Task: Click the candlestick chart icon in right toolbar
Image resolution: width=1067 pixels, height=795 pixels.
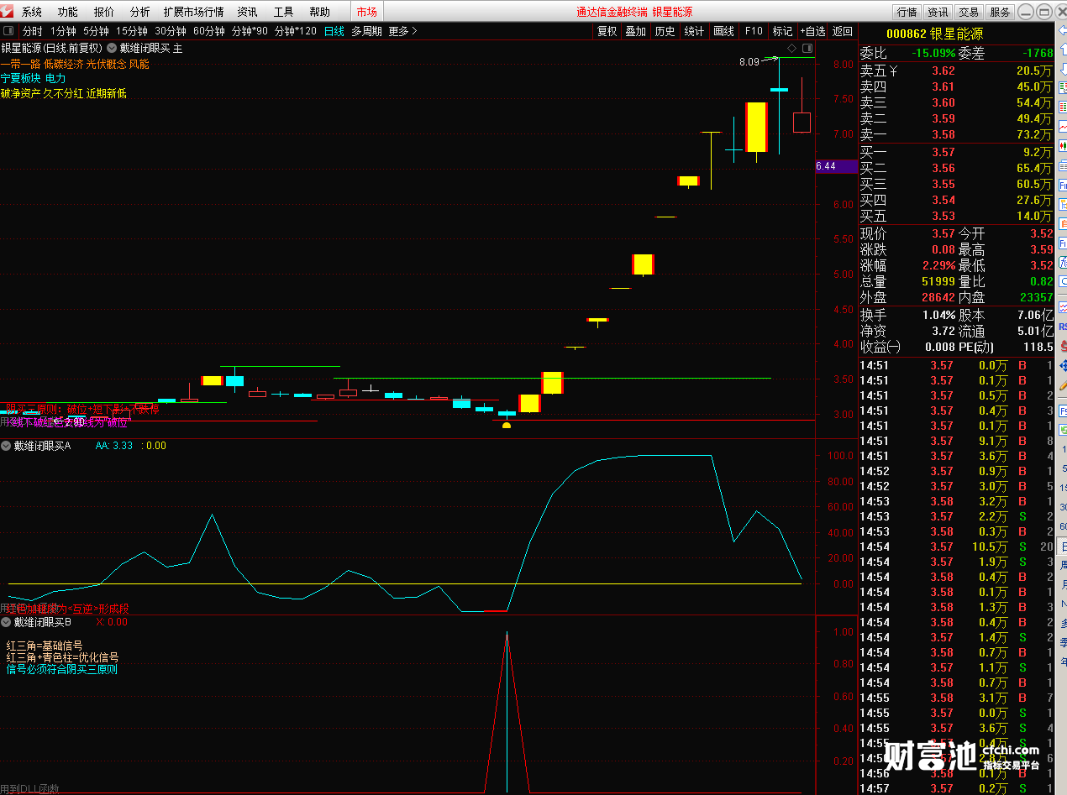Action: pyautogui.click(x=1062, y=145)
